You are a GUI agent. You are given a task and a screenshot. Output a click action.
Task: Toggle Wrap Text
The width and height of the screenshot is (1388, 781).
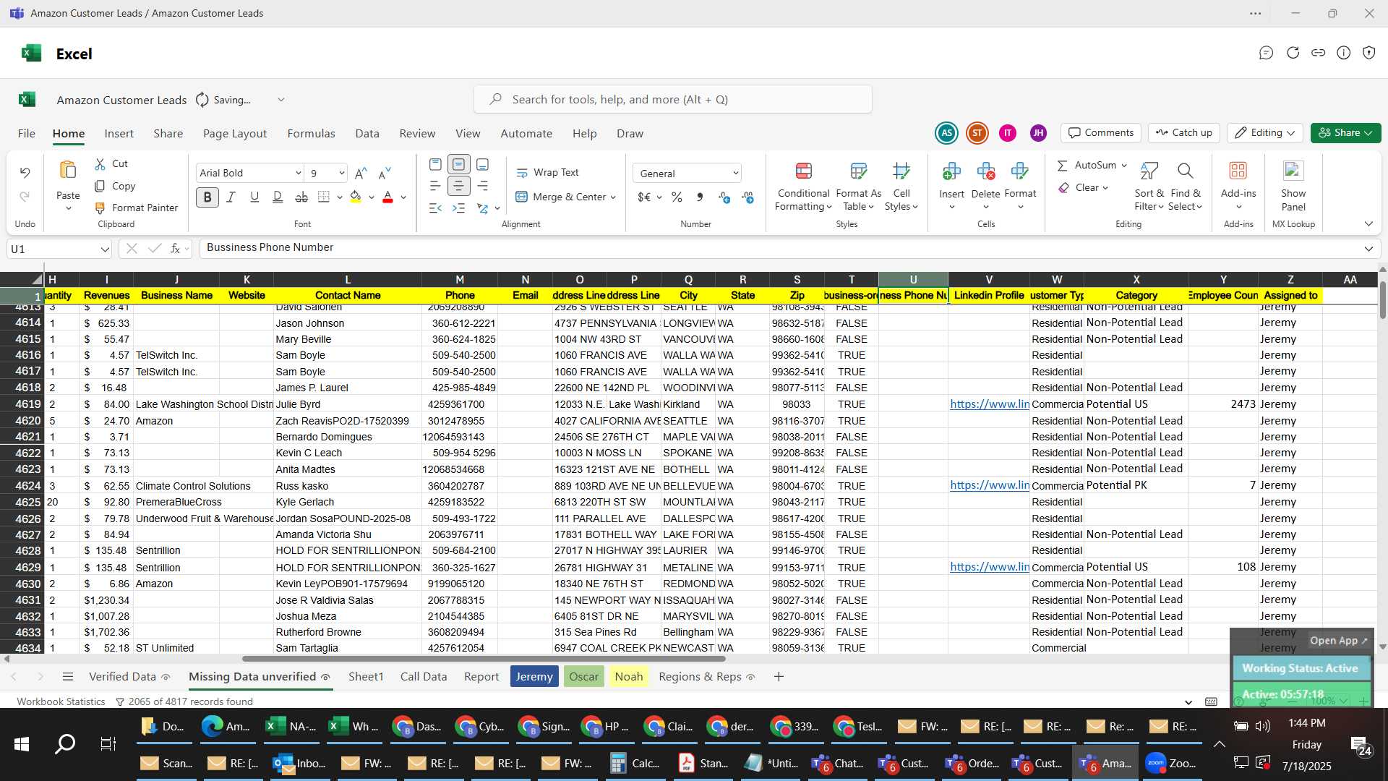[547, 172]
